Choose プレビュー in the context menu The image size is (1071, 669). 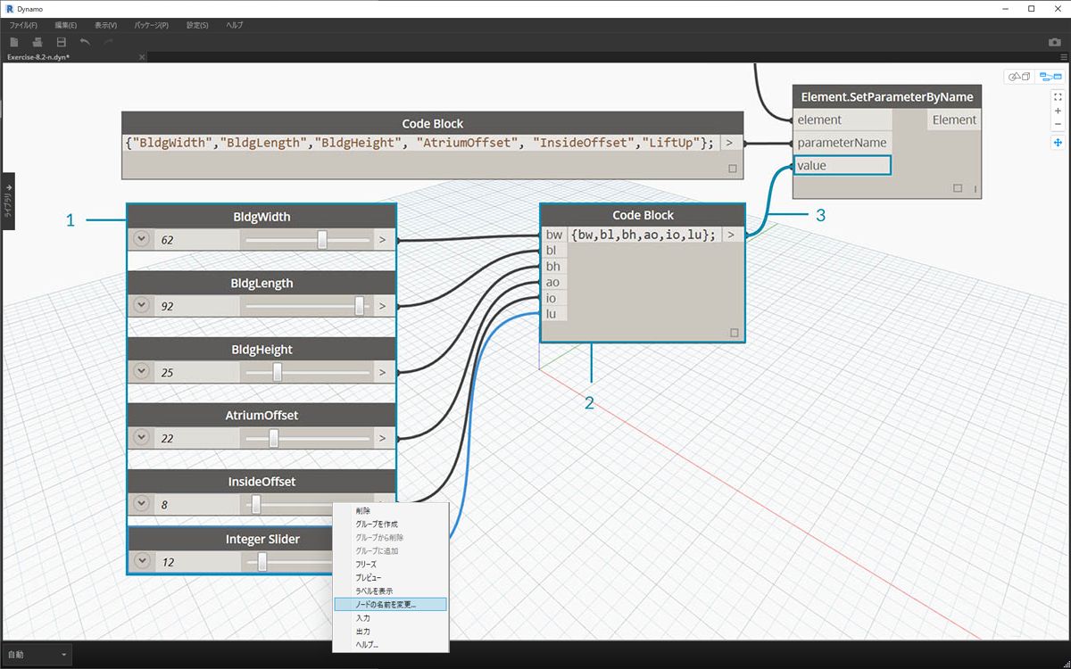pos(390,578)
